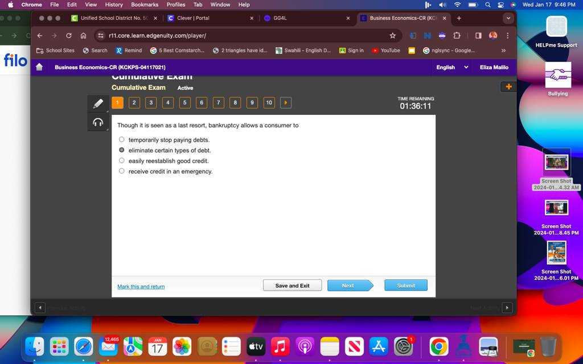
Task: Open System Settings from the Dock
Action: (x=403, y=347)
